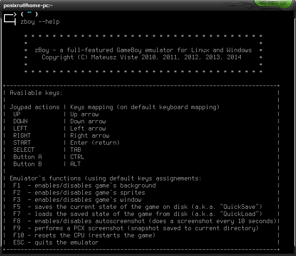Click the 'UP' joypad action

click(x=17, y=114)
